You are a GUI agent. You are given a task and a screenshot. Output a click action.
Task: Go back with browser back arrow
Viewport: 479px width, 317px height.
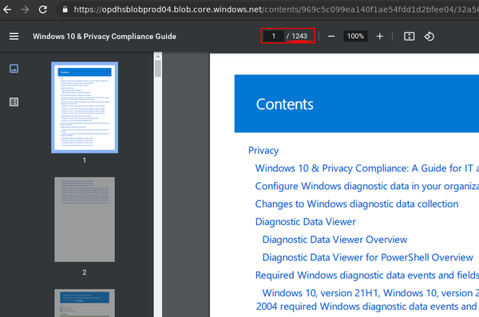pyautogui.click(x=7, y=10)
